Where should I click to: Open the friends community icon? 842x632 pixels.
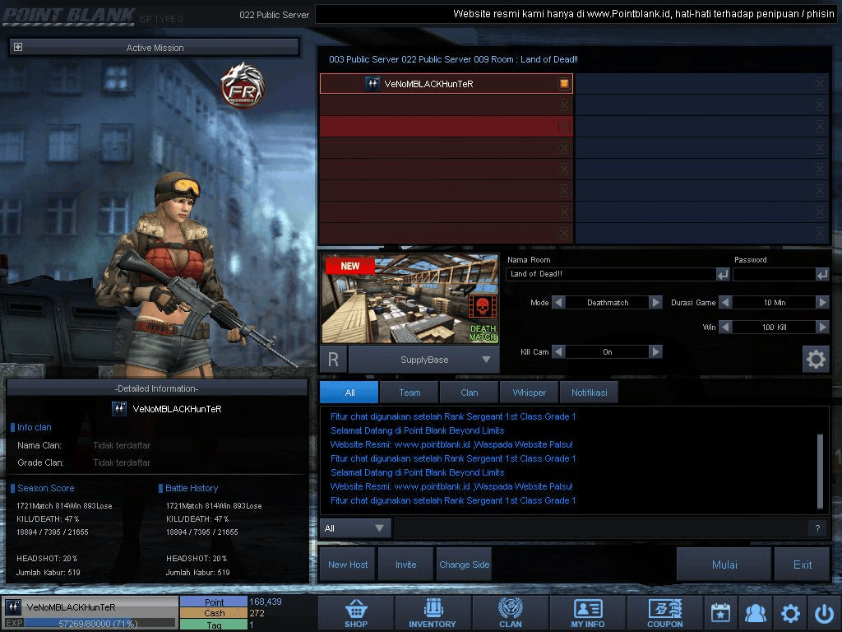coord(756,612)
